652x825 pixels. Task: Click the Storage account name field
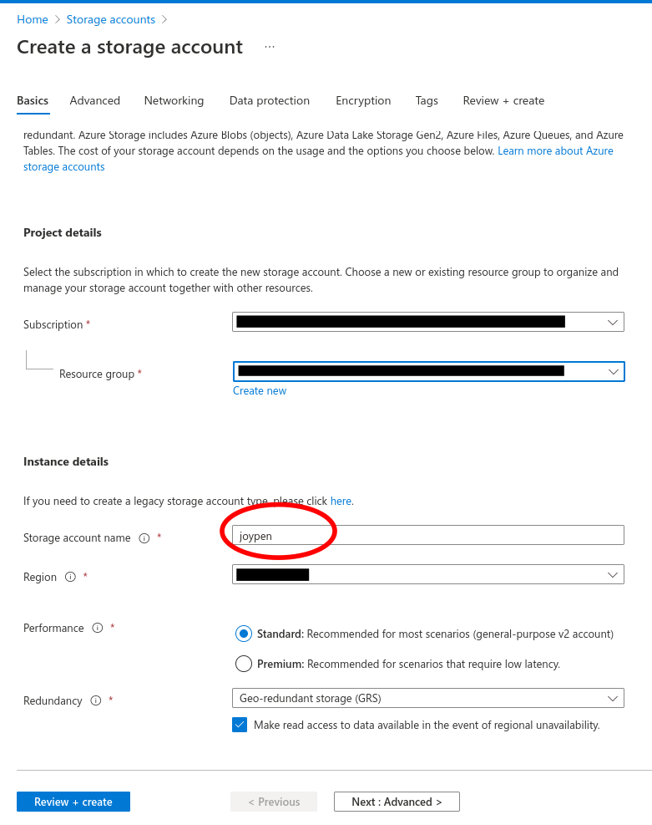(428, 536)
